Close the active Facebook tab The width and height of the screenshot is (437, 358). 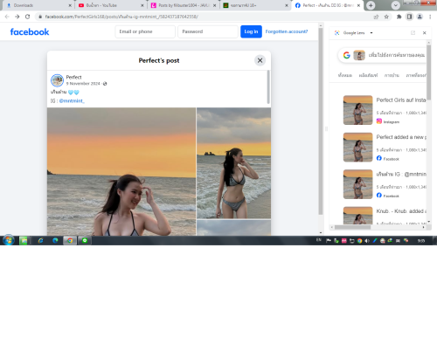[x=358, y=5]
